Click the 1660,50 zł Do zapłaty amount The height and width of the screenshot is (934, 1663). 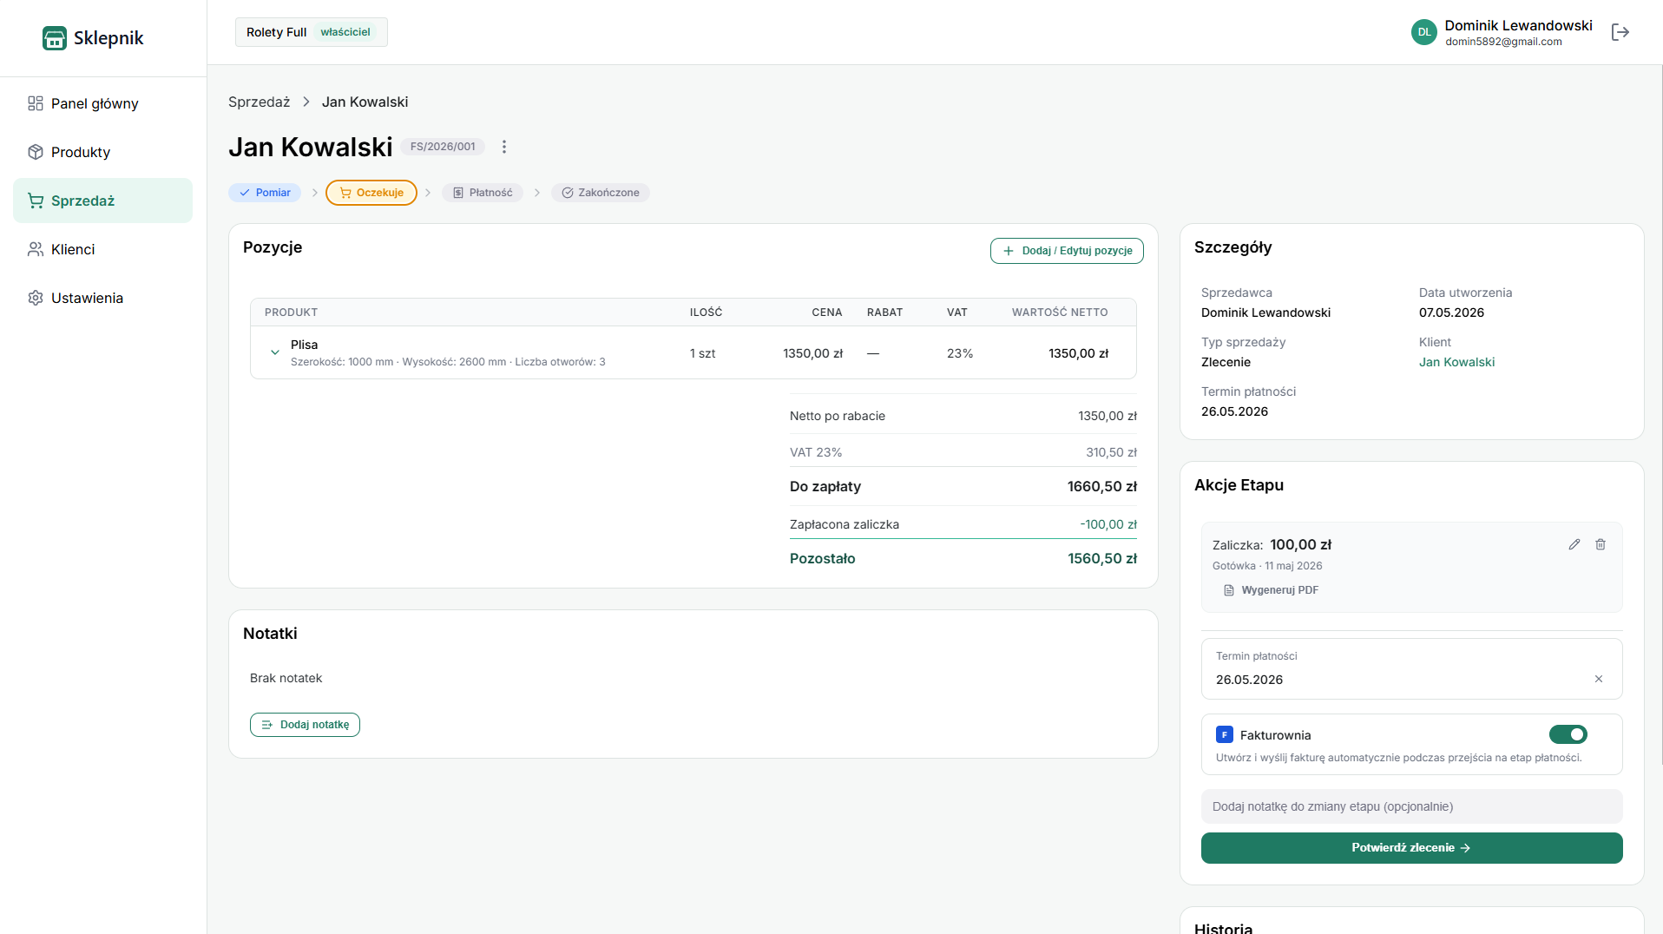[x=1101, y=486]
